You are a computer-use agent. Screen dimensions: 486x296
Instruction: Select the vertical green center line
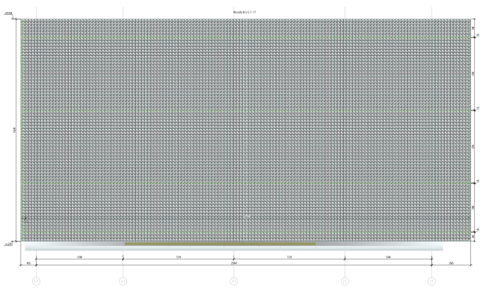[246, 130]
